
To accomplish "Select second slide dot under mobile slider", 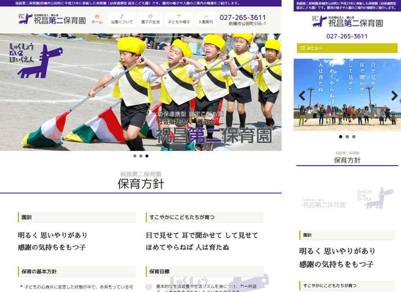I will 347,137.
